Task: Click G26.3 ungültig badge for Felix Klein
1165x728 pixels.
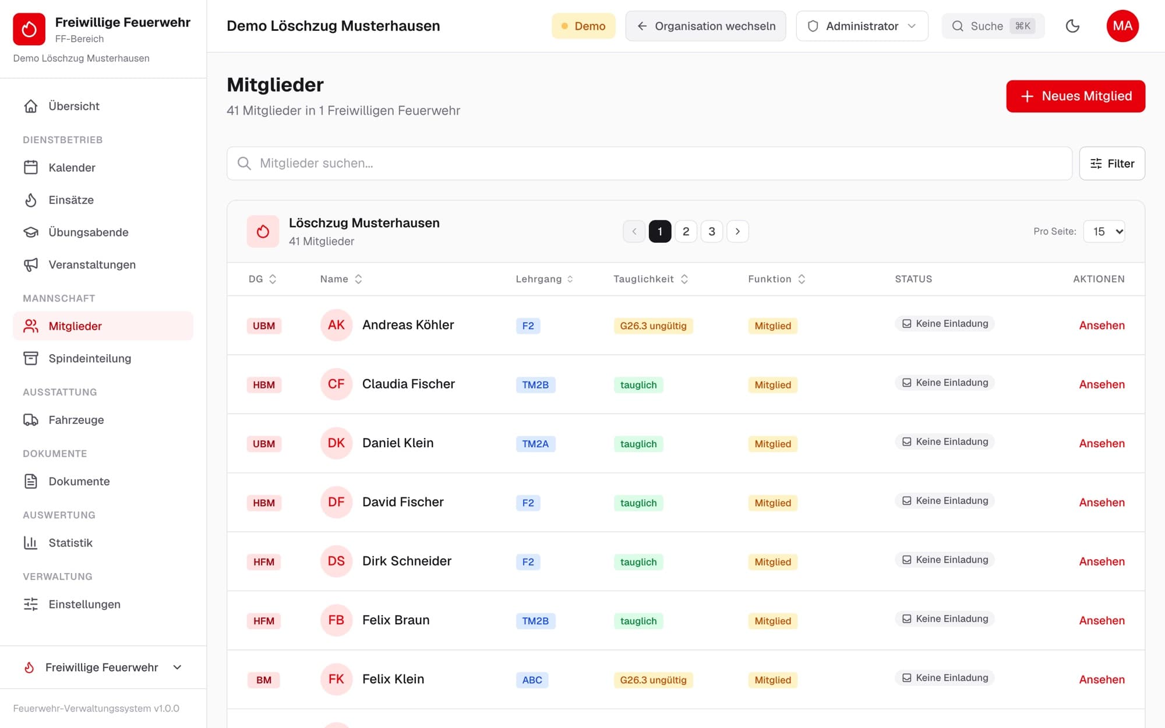Action: point(653,680)
